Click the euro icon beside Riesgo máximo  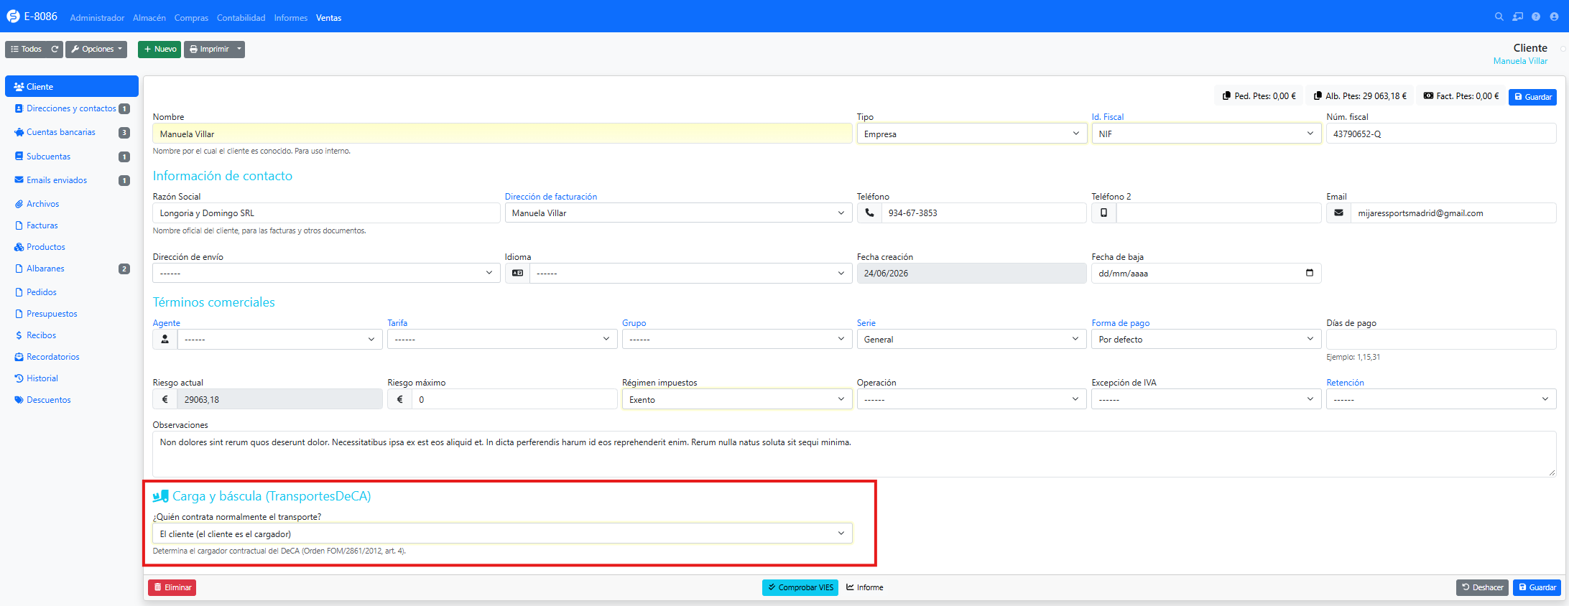coord(400,399)
